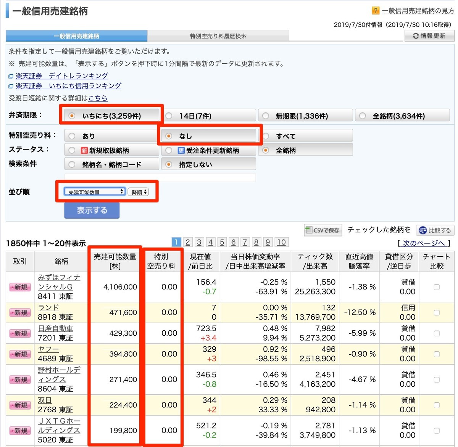Click the 新規 badge for みずほフィナンシャルG
This screenshot has height=447, width=458.
pyautogui.click(x=20, y=287)
